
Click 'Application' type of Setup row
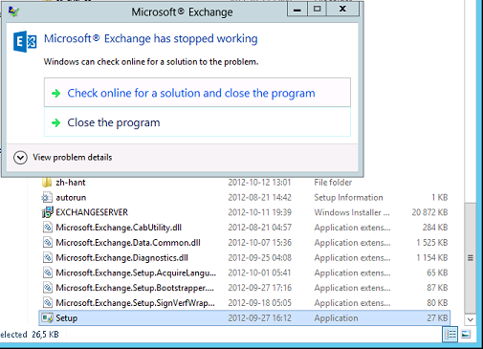(x=336, y=318)
